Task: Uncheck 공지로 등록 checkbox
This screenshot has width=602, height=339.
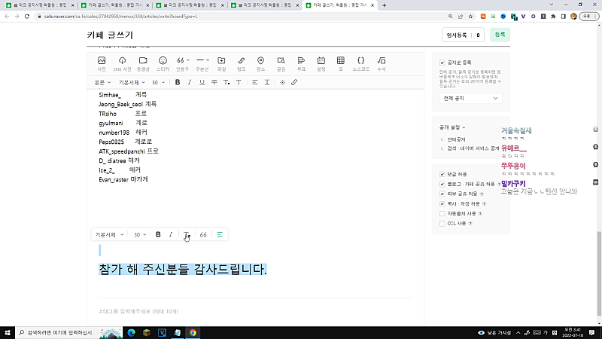Action: pos(442,63)
